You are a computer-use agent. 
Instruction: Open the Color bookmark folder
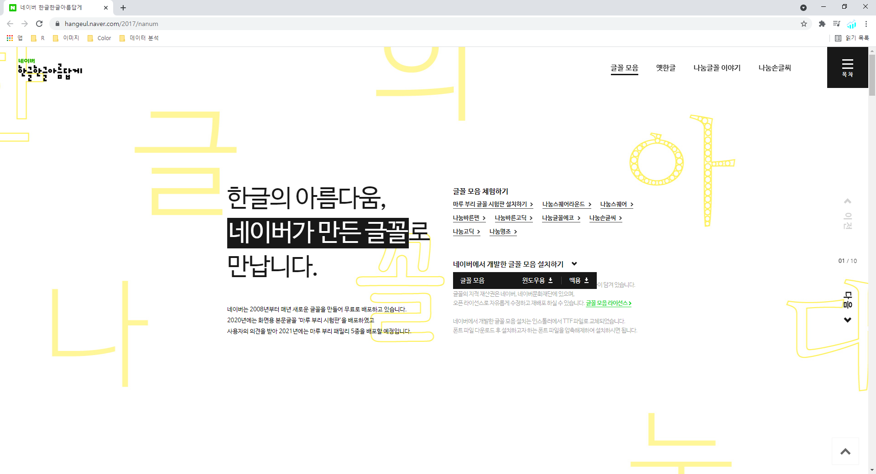click(99, 38)
